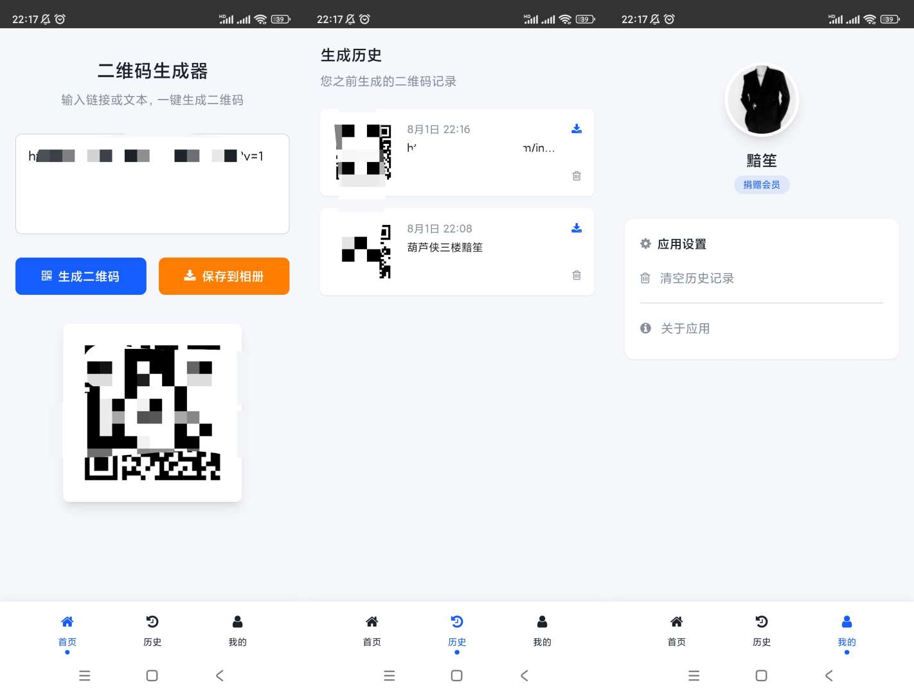Click the link text input box on the generator screen
The height and width of the screenshot is (694, 914).
coord(152,184)
